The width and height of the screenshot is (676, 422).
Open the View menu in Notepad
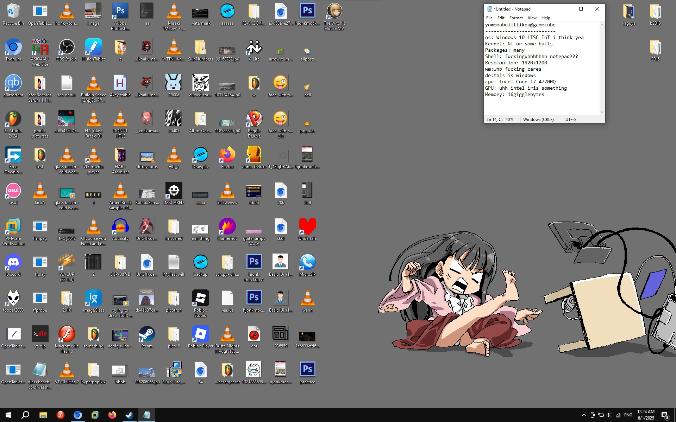pos(532,18)
